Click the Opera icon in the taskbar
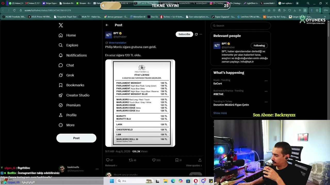The image size is (330, 185). [x=196, y=181]
